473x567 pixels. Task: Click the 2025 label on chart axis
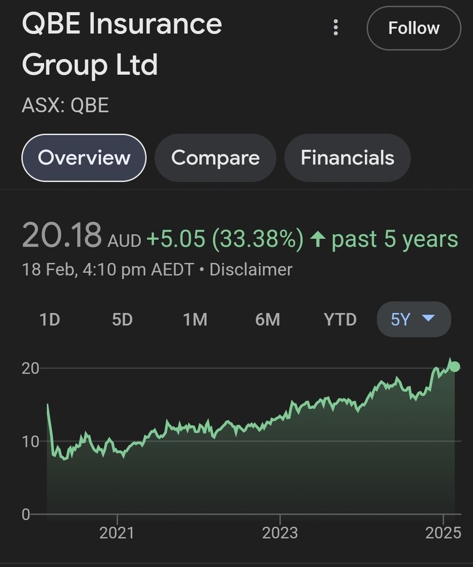(x=442, y=533)
